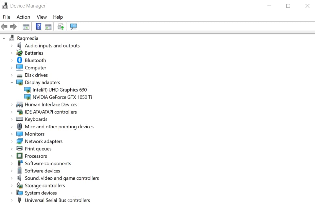The image size is (315, 217).
Task: Expand the Network adapters category
Action: click(12, 141)
